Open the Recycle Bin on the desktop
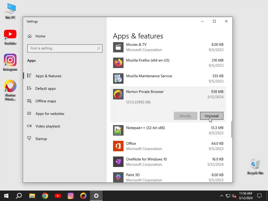268x201 pixels. coord(255,166)
